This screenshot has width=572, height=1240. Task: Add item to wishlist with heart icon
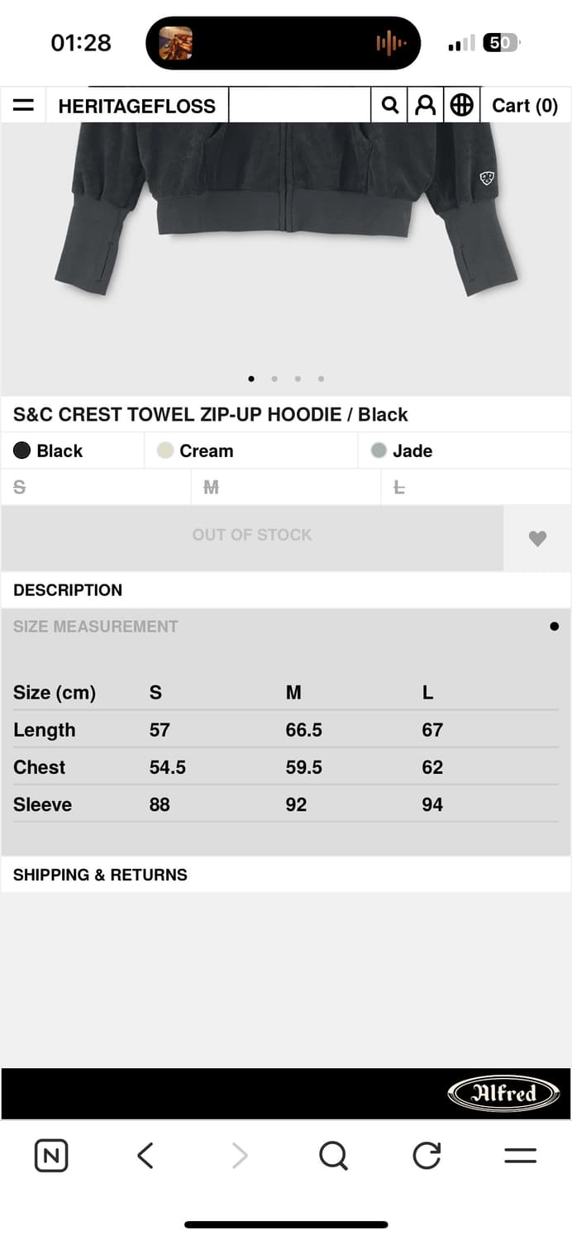point(537,538)
